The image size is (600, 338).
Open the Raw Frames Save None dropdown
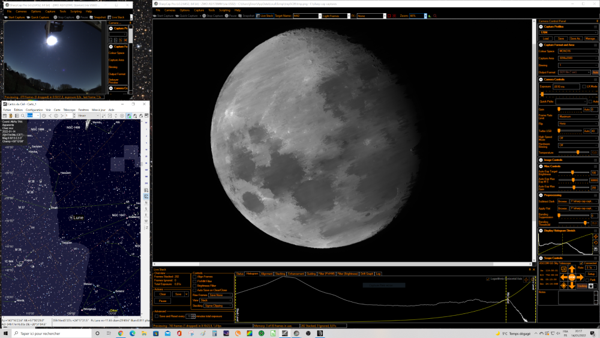(220, 295)
